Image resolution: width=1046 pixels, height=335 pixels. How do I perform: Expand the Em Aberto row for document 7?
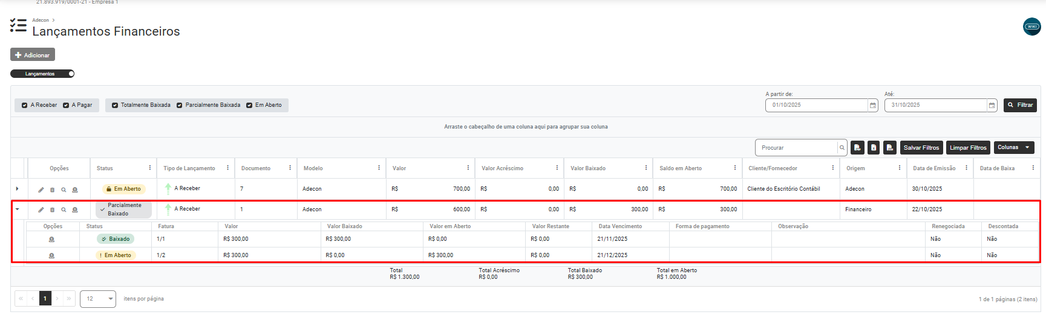(17, 189)
